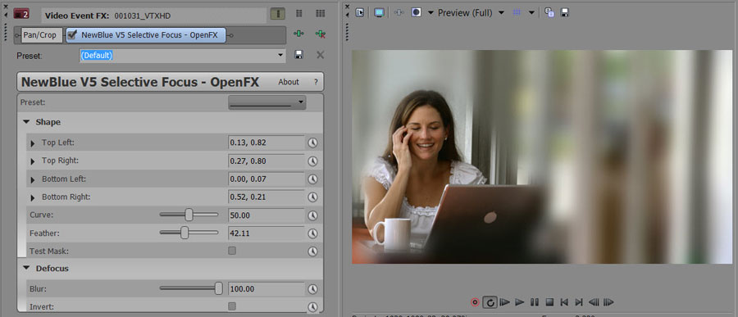Collapse the Defocus section
This screenshot has height=317, width=738.
pyautogui.click(x=26, y=269)
